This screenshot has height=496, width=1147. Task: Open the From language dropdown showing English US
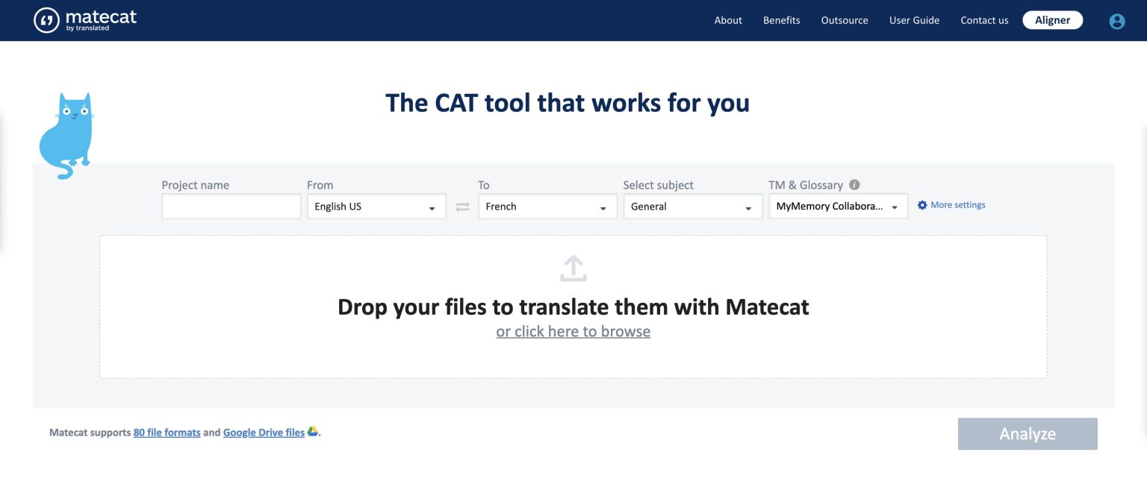pos(376,207)
